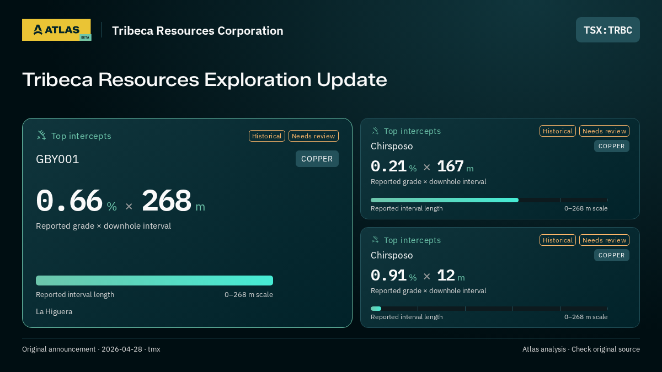The image size is (662, 372).
Task: Click the 0.66 grade value
Action: tap(69, 201)
